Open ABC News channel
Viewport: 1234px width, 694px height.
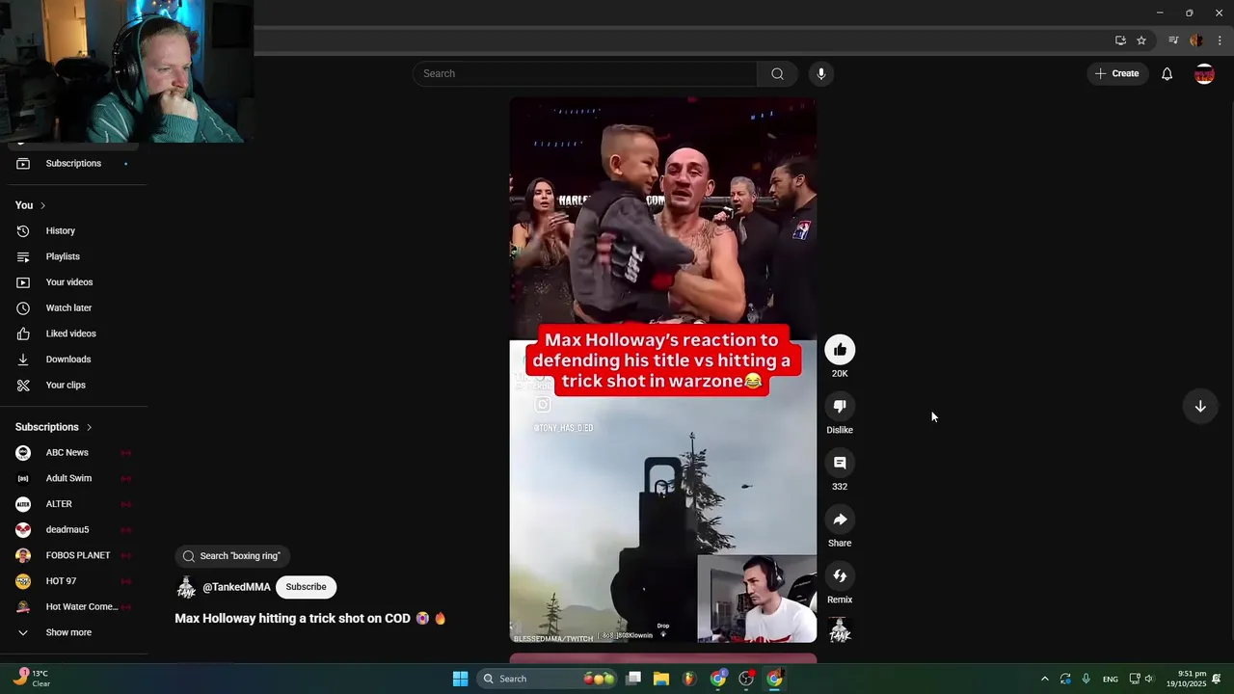pyautogui.click(x=73, y=453)
